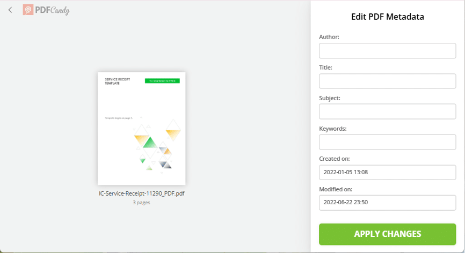Click the PDFCandy wordmark text

(52, 10)
